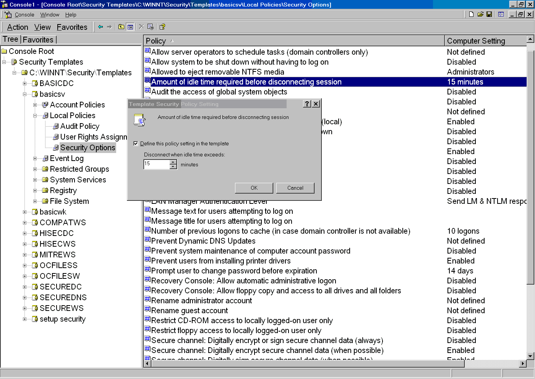
Task: Open the Window menu
Action: coord(50,15)
